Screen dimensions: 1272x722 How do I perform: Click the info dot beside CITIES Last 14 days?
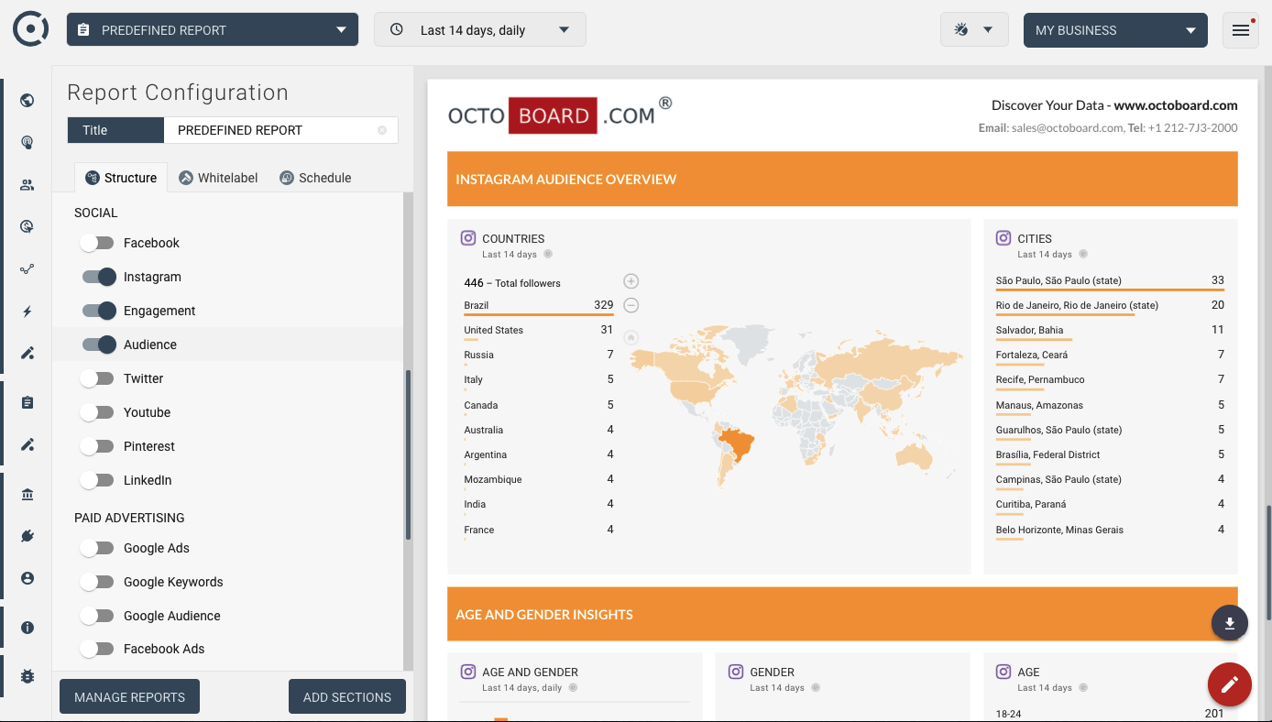click(1083, 254)
